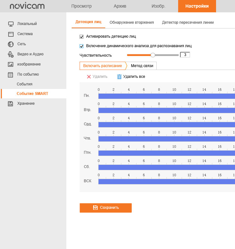235x249 pixels.
Task: Click the Storage floppy disk icon
Action: click(11, 103)
